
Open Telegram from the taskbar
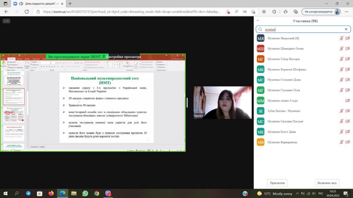pos(28,194)
